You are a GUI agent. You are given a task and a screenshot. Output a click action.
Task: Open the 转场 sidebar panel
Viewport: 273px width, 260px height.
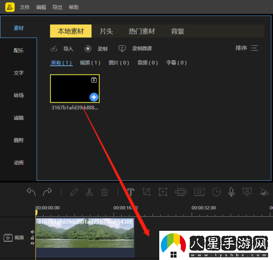point(19,95)
